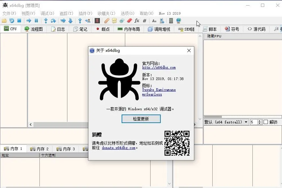Click the intermodular calls icon
282x188 pixels.
point(162,21)
